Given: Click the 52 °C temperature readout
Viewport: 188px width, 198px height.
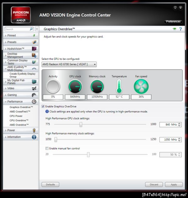Looking at the screenshot, I should 119,97.
